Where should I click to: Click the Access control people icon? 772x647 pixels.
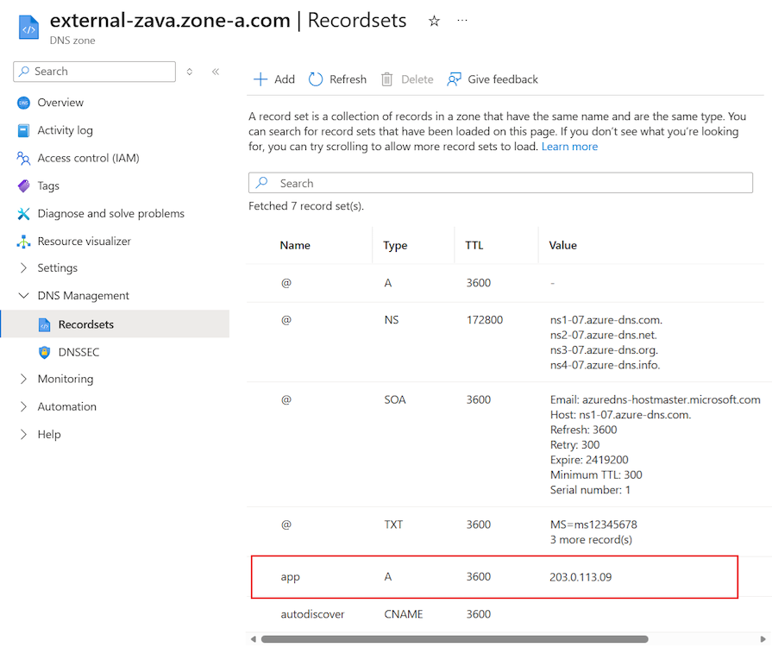tap(23, 158)
